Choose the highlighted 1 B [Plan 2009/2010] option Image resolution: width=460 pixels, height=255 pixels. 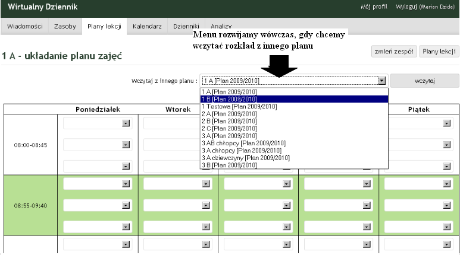click(294, 99)
